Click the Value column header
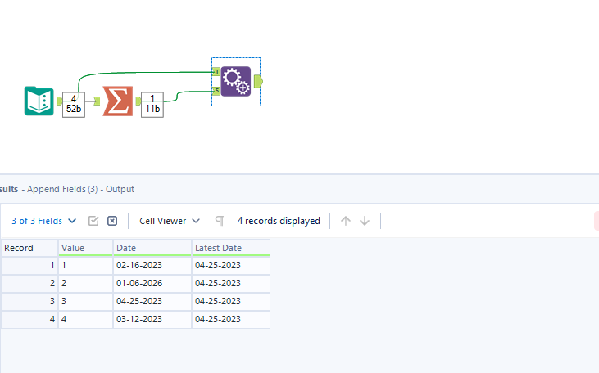 click(85, 248)
